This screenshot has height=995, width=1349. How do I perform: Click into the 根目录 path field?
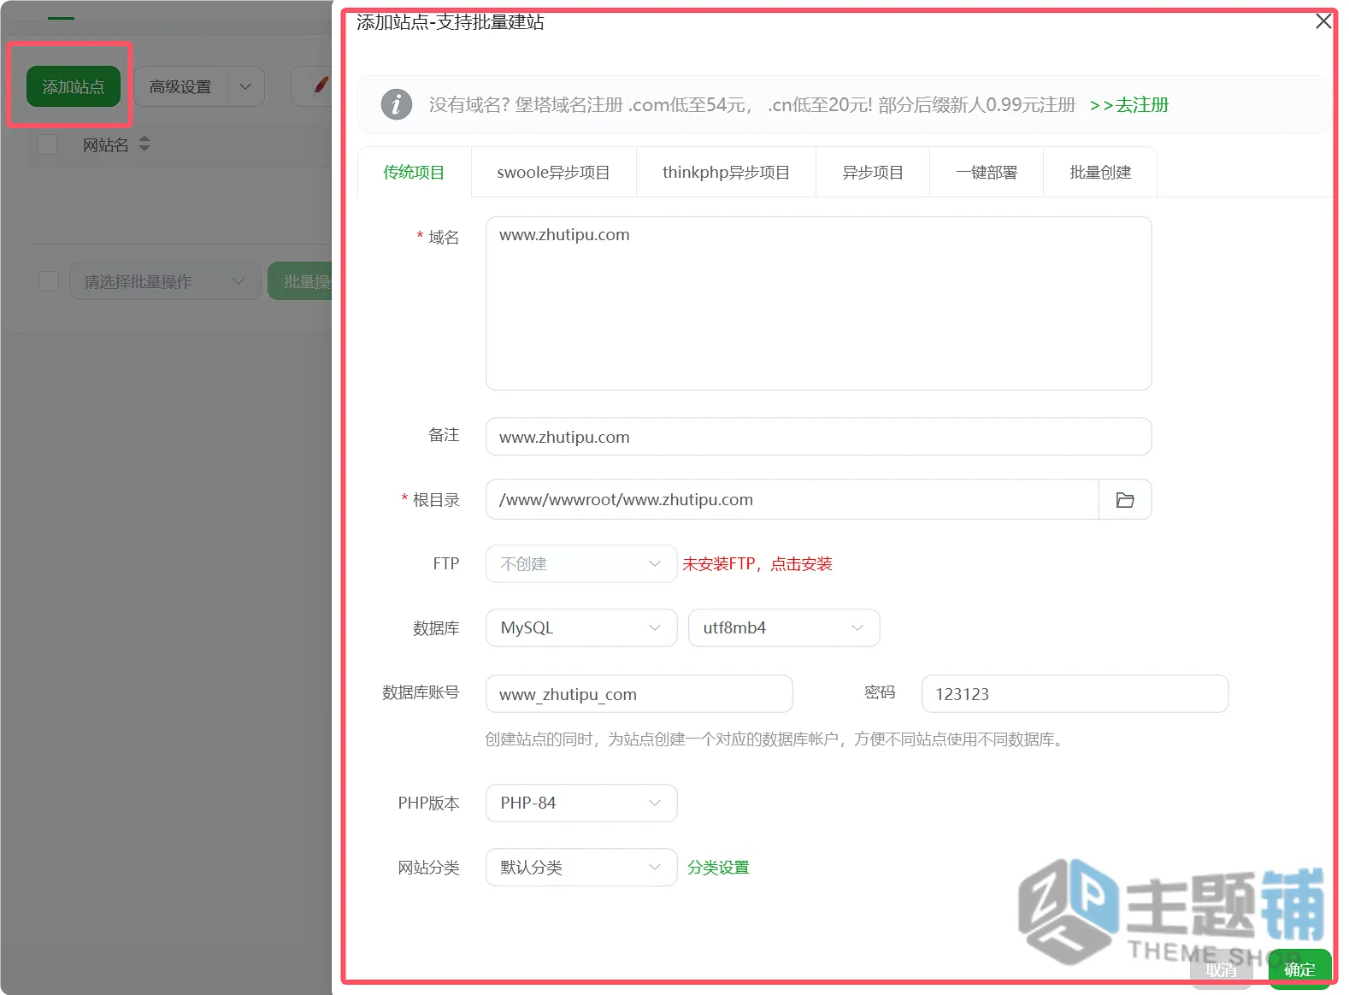[x=792, y=499]
